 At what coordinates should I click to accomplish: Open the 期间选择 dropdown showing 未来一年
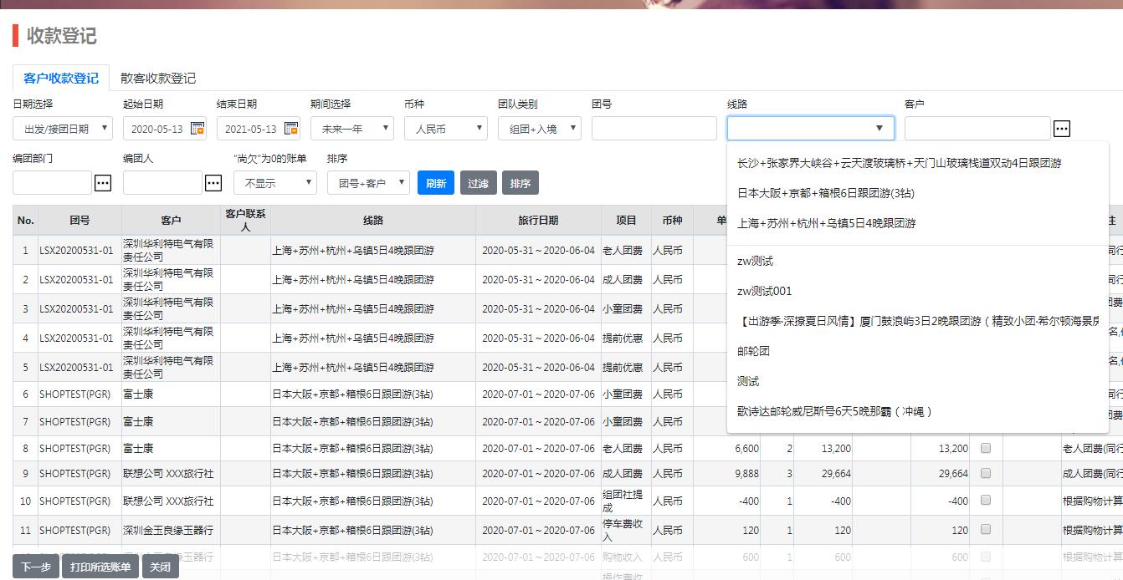(352, 129)
